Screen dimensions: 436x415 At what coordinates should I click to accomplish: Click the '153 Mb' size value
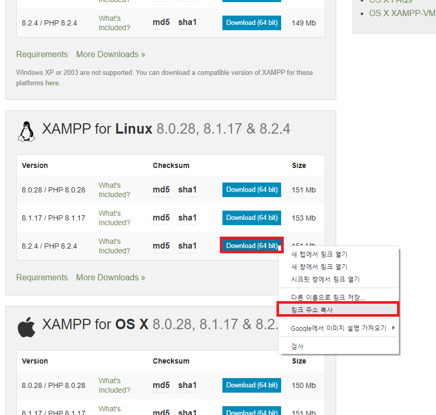click(303, 218)
